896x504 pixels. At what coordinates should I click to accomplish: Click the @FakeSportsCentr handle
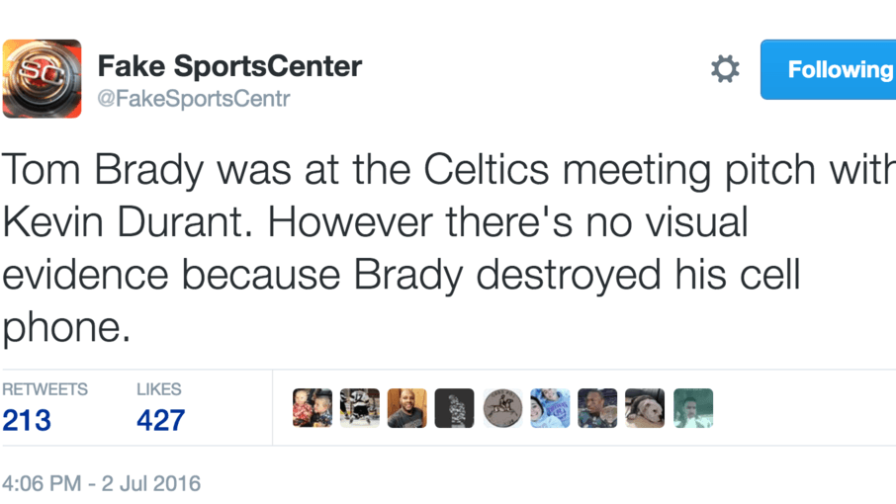point(194,99)
